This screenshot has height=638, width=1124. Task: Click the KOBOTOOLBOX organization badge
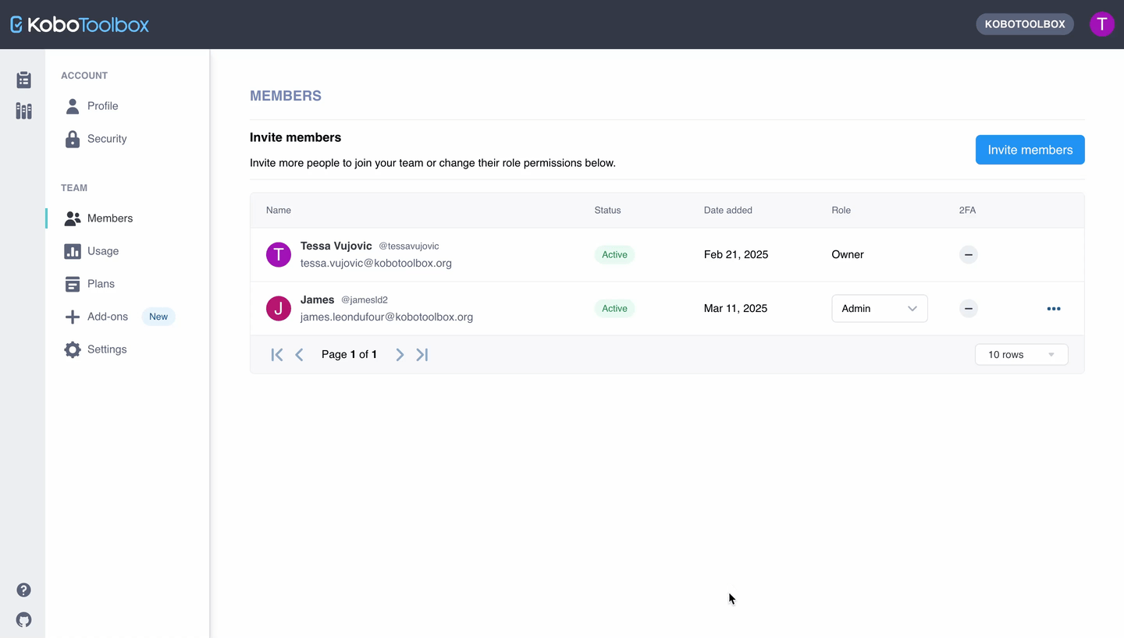1024,24
